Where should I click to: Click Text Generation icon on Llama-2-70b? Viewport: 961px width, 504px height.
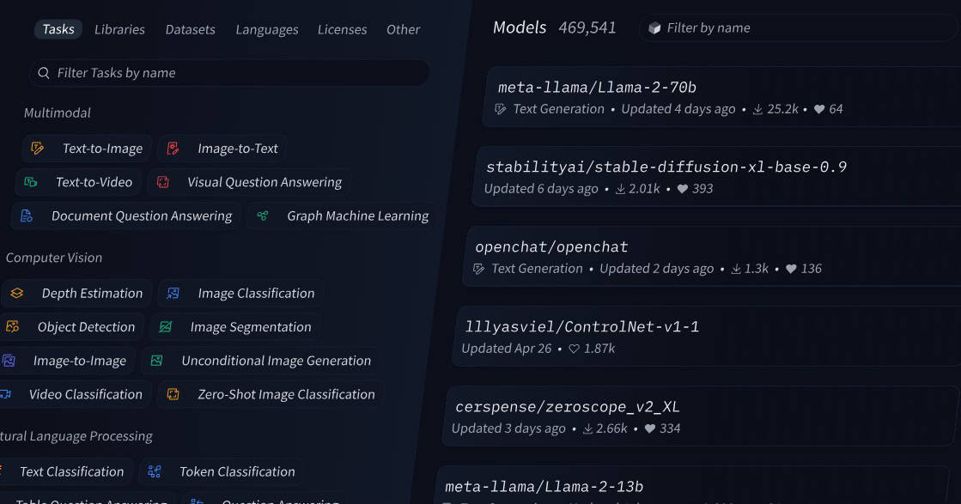(x=501, y=109)
